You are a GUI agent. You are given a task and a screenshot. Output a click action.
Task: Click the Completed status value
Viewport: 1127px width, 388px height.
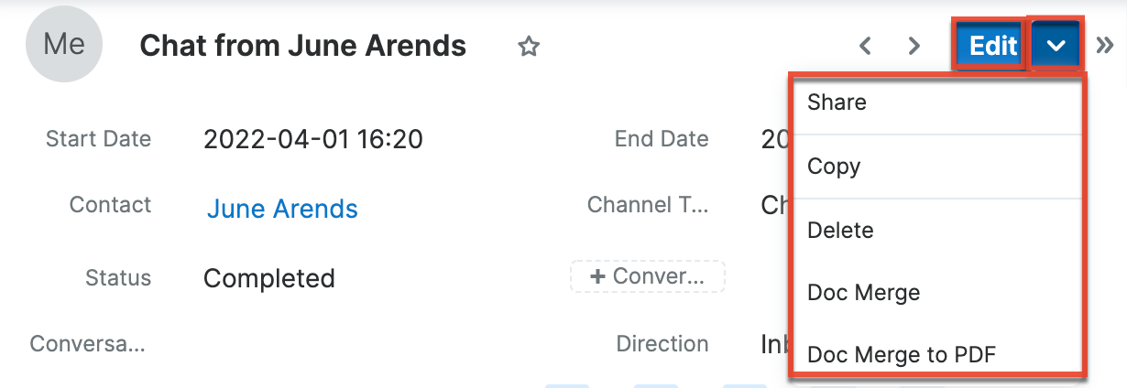pyautogui.click(x=269, y=278)
